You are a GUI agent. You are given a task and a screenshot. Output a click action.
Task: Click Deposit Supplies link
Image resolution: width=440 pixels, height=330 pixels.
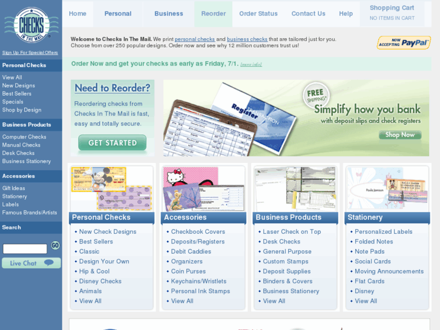[x=287, y=271]
